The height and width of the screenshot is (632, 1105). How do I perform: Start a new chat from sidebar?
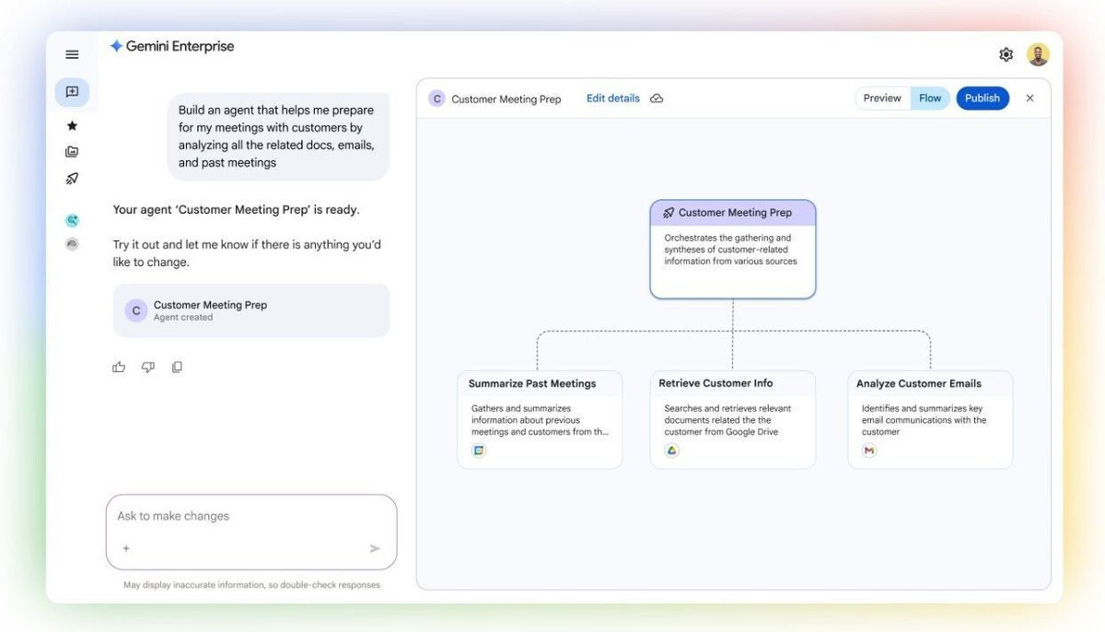pyautogui.click(x=72, y=92)
